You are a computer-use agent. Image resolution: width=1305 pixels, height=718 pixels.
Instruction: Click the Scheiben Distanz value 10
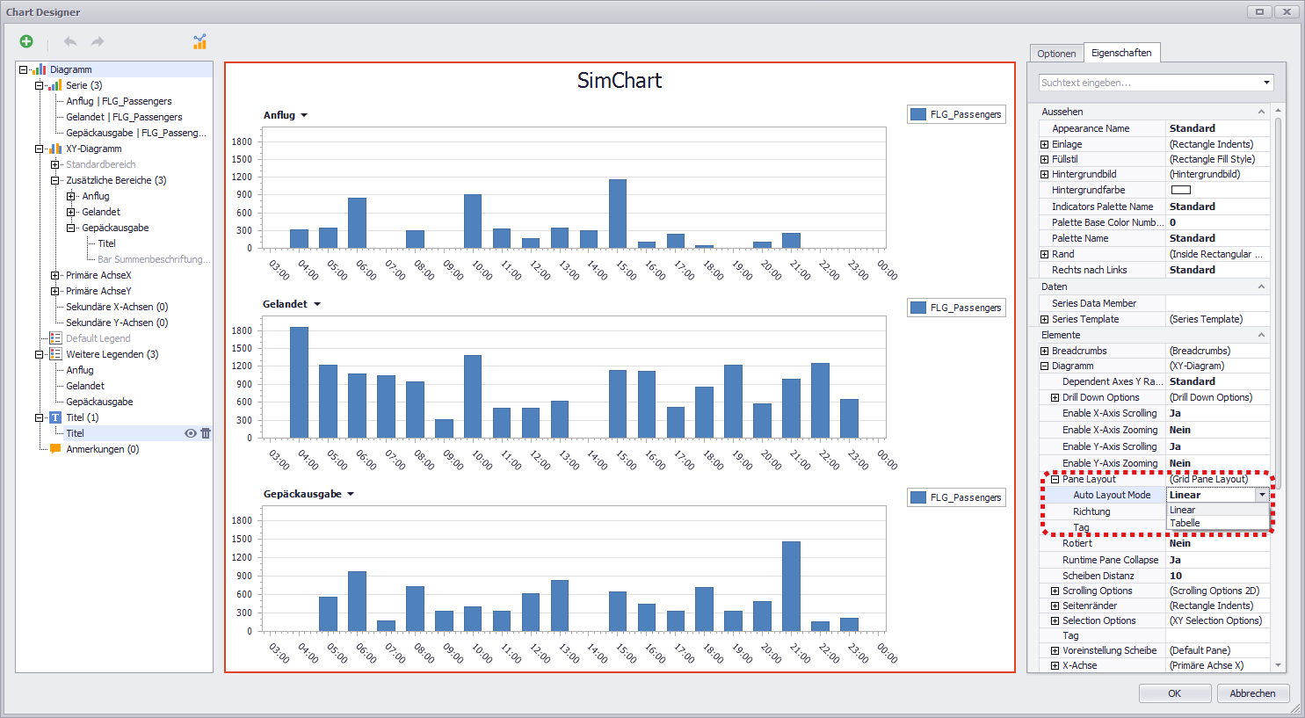point(1218,576)
